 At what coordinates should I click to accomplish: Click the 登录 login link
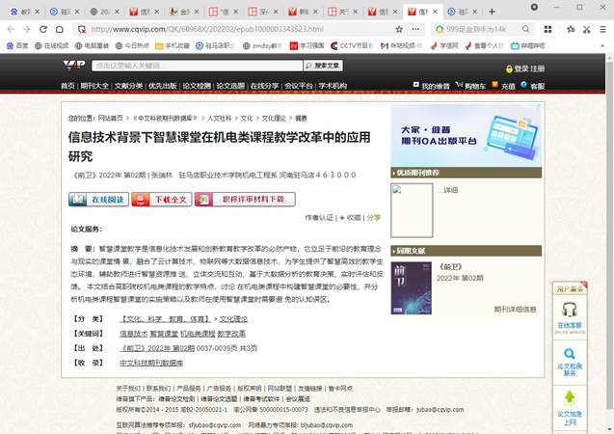coord(521,68)
